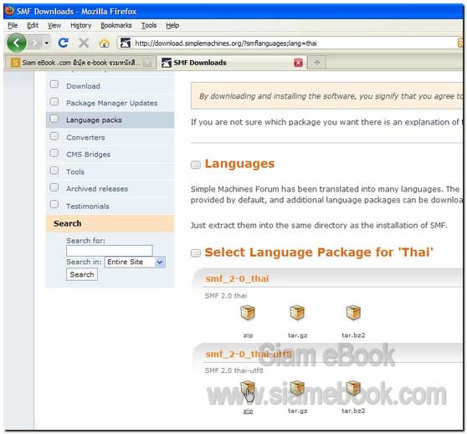
Task: Open a new tab with plus button
Action: [x=317, y=63]
